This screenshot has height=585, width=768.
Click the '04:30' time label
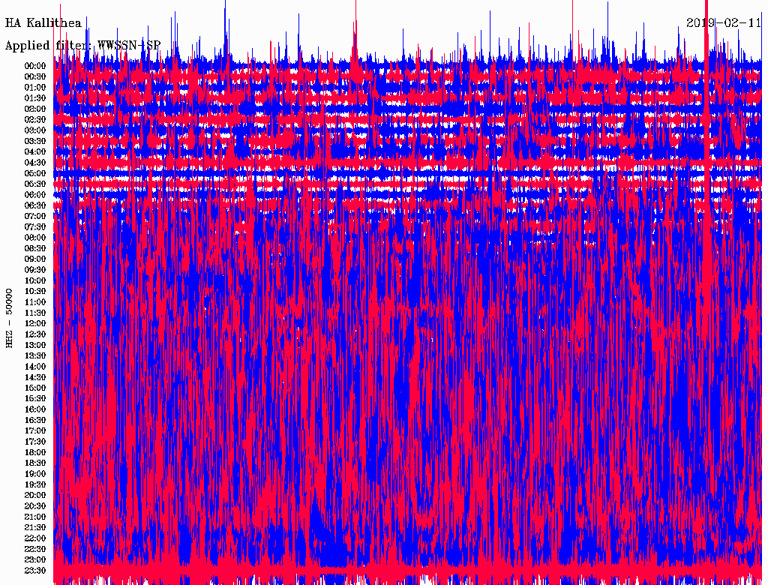(x=35, y=163)
